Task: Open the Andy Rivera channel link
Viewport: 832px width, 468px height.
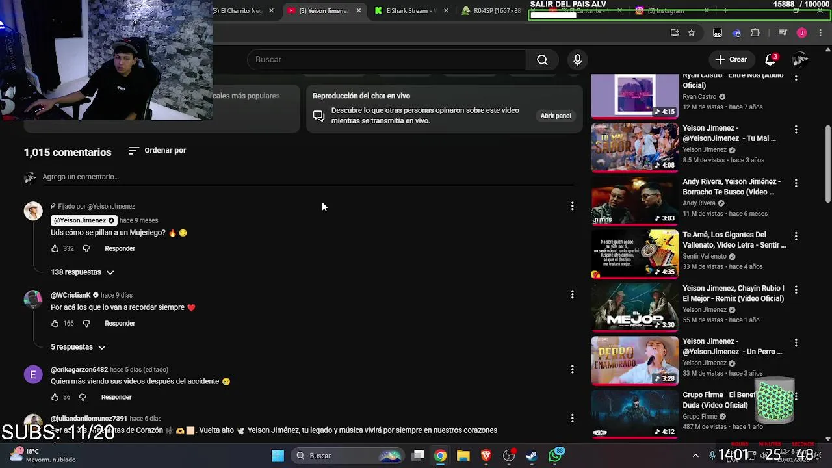Action: tap(699, 203)
